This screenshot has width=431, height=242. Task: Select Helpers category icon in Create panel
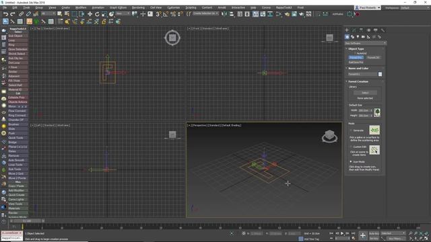(x=368, y=37)
